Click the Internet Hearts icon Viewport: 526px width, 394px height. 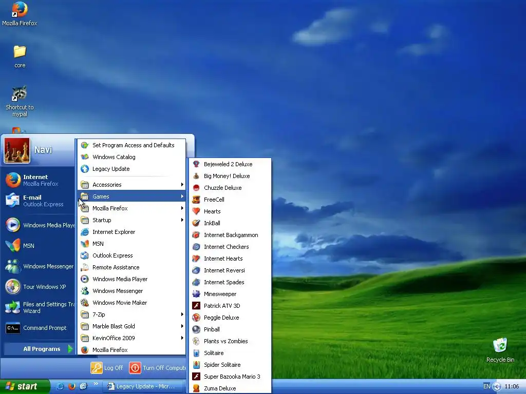[196, 259]
